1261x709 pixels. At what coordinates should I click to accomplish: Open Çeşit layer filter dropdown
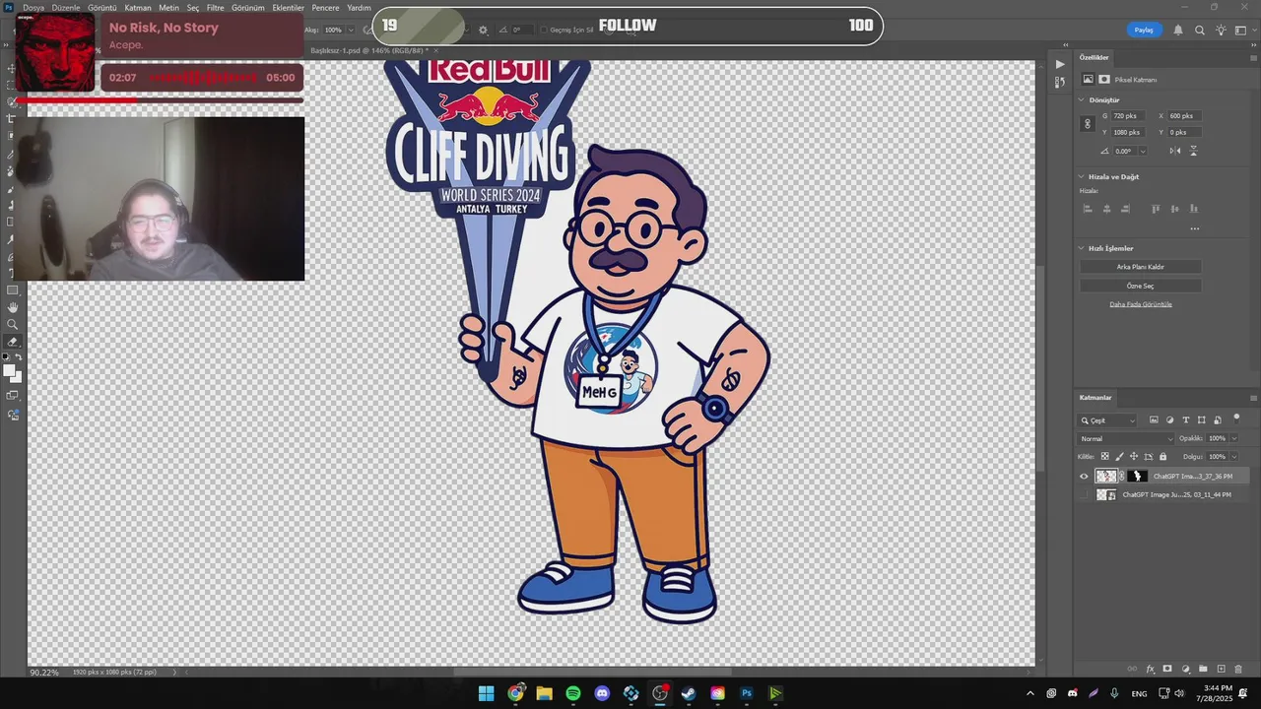[1106, 420]
